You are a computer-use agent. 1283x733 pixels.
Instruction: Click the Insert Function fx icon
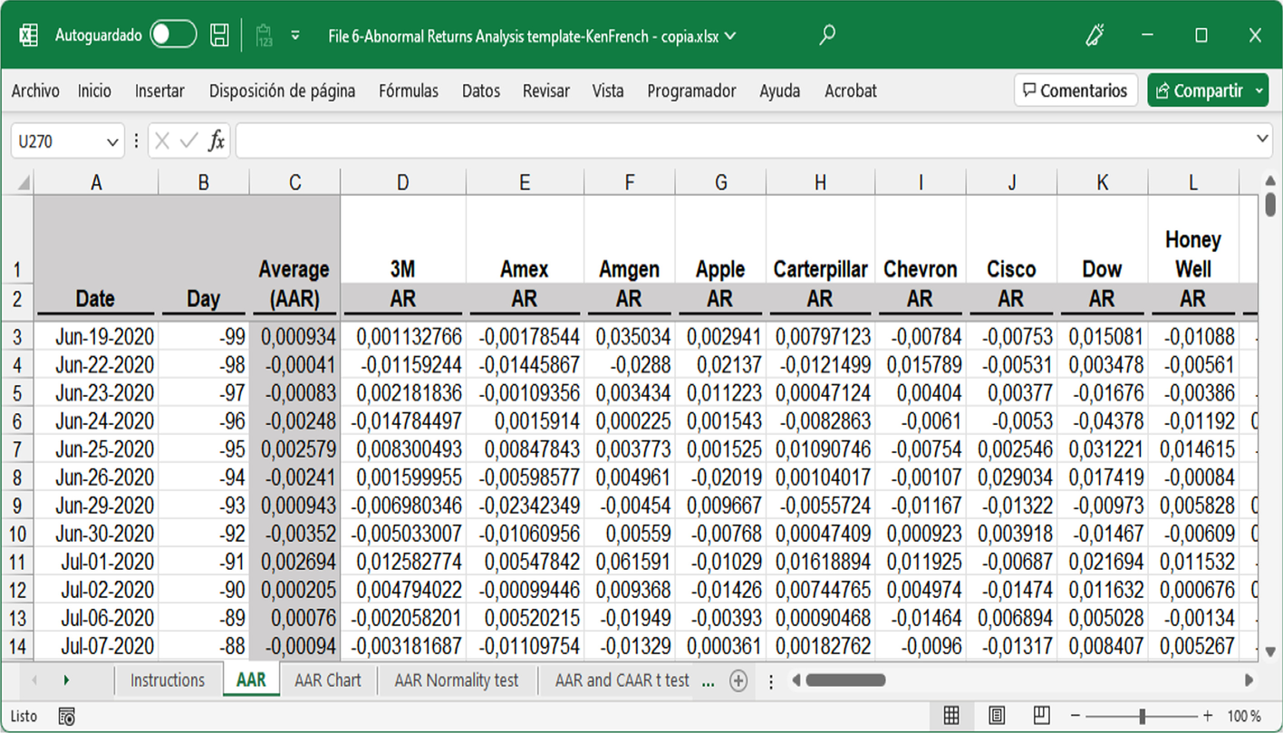[x=217, y=140]
